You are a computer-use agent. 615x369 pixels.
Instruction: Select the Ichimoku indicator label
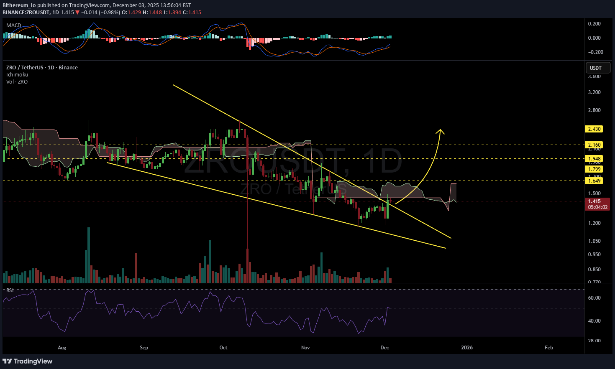click(17, 75)
